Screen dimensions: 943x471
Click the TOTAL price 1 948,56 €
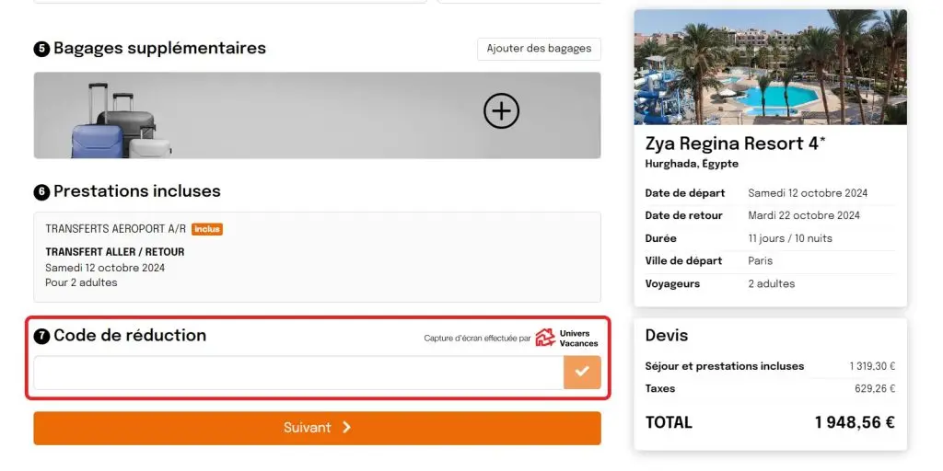[854, 422]
